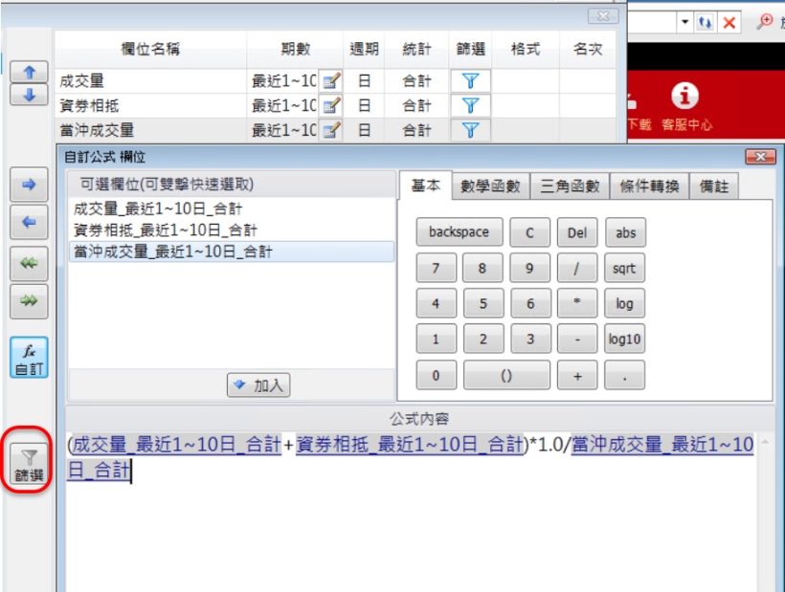
Task: Click the sqrt calculator button
Action: tap(624, 269)
